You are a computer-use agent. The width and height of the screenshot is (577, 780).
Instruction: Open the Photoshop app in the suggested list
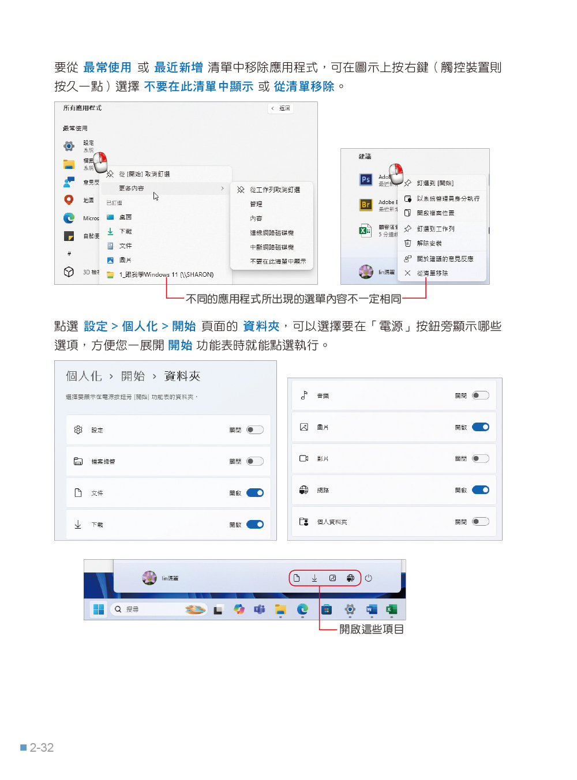click(x=366, y=180)
